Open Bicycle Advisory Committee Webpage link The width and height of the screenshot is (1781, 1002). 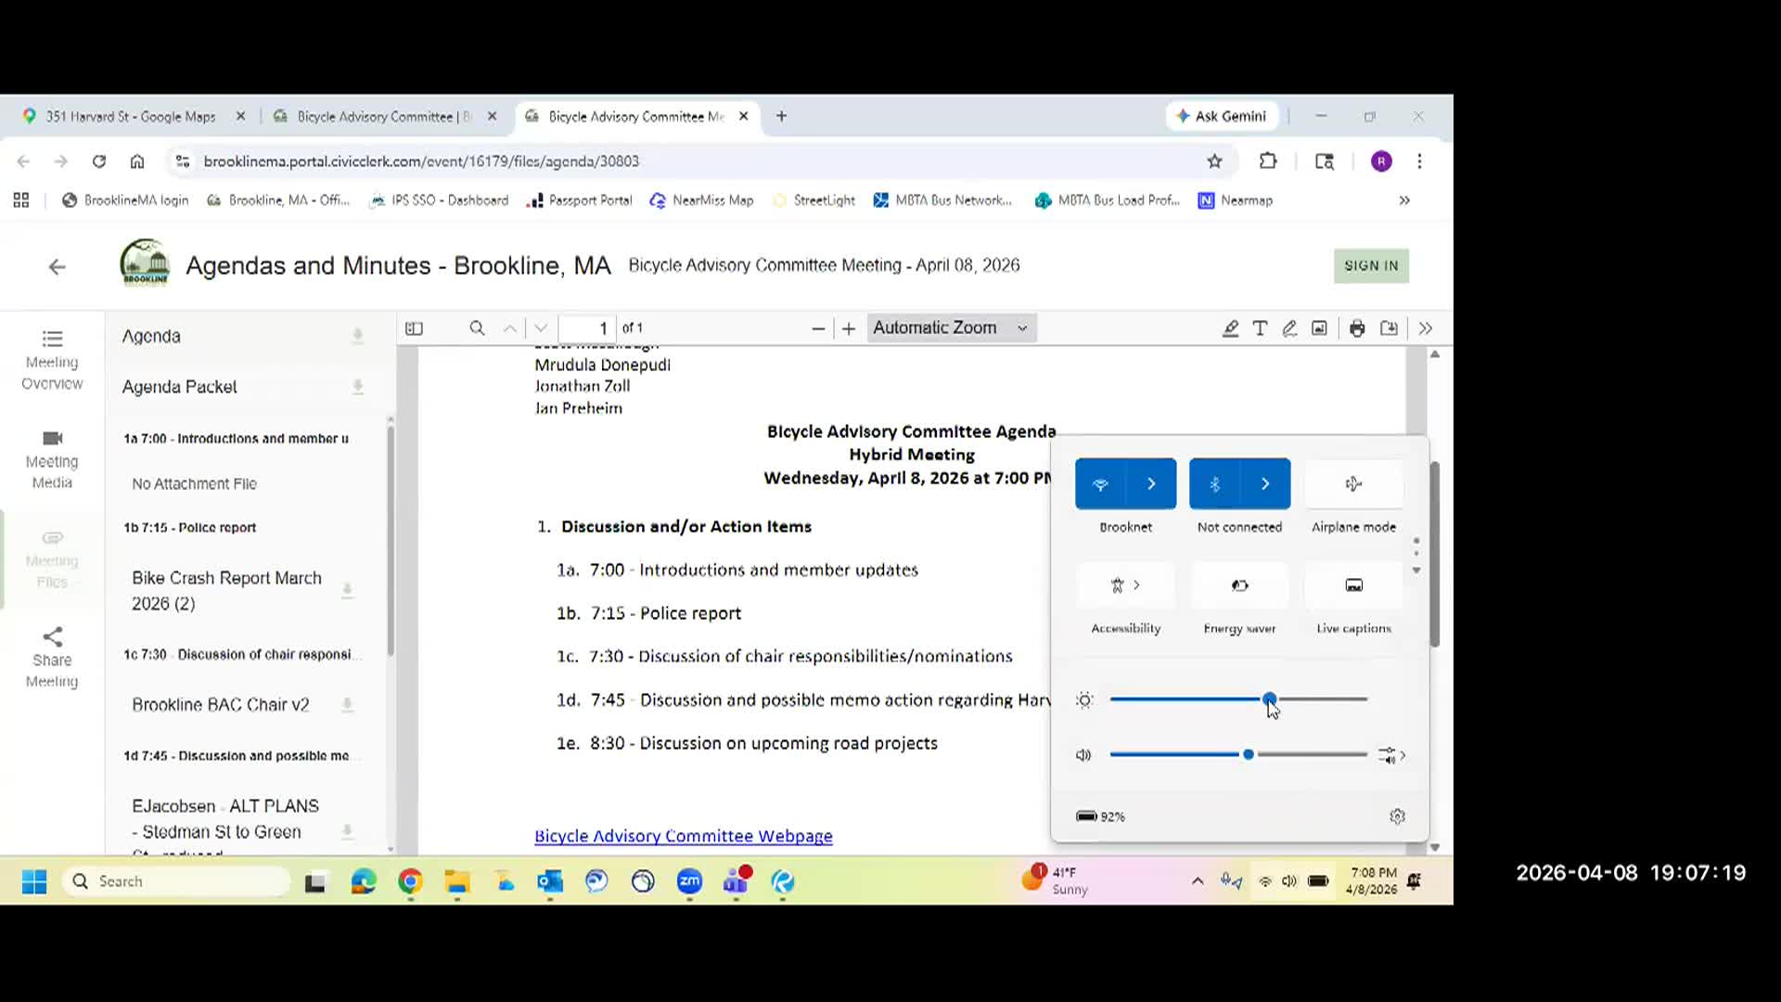click(x=683, y=836)
